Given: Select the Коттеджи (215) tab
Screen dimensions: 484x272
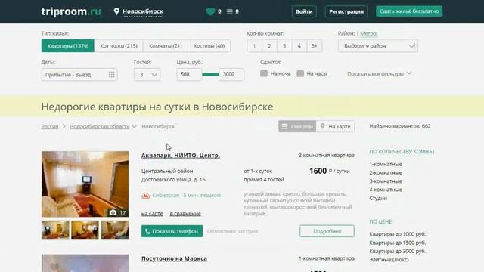Looking at the screenshot, I should (119, 45).
